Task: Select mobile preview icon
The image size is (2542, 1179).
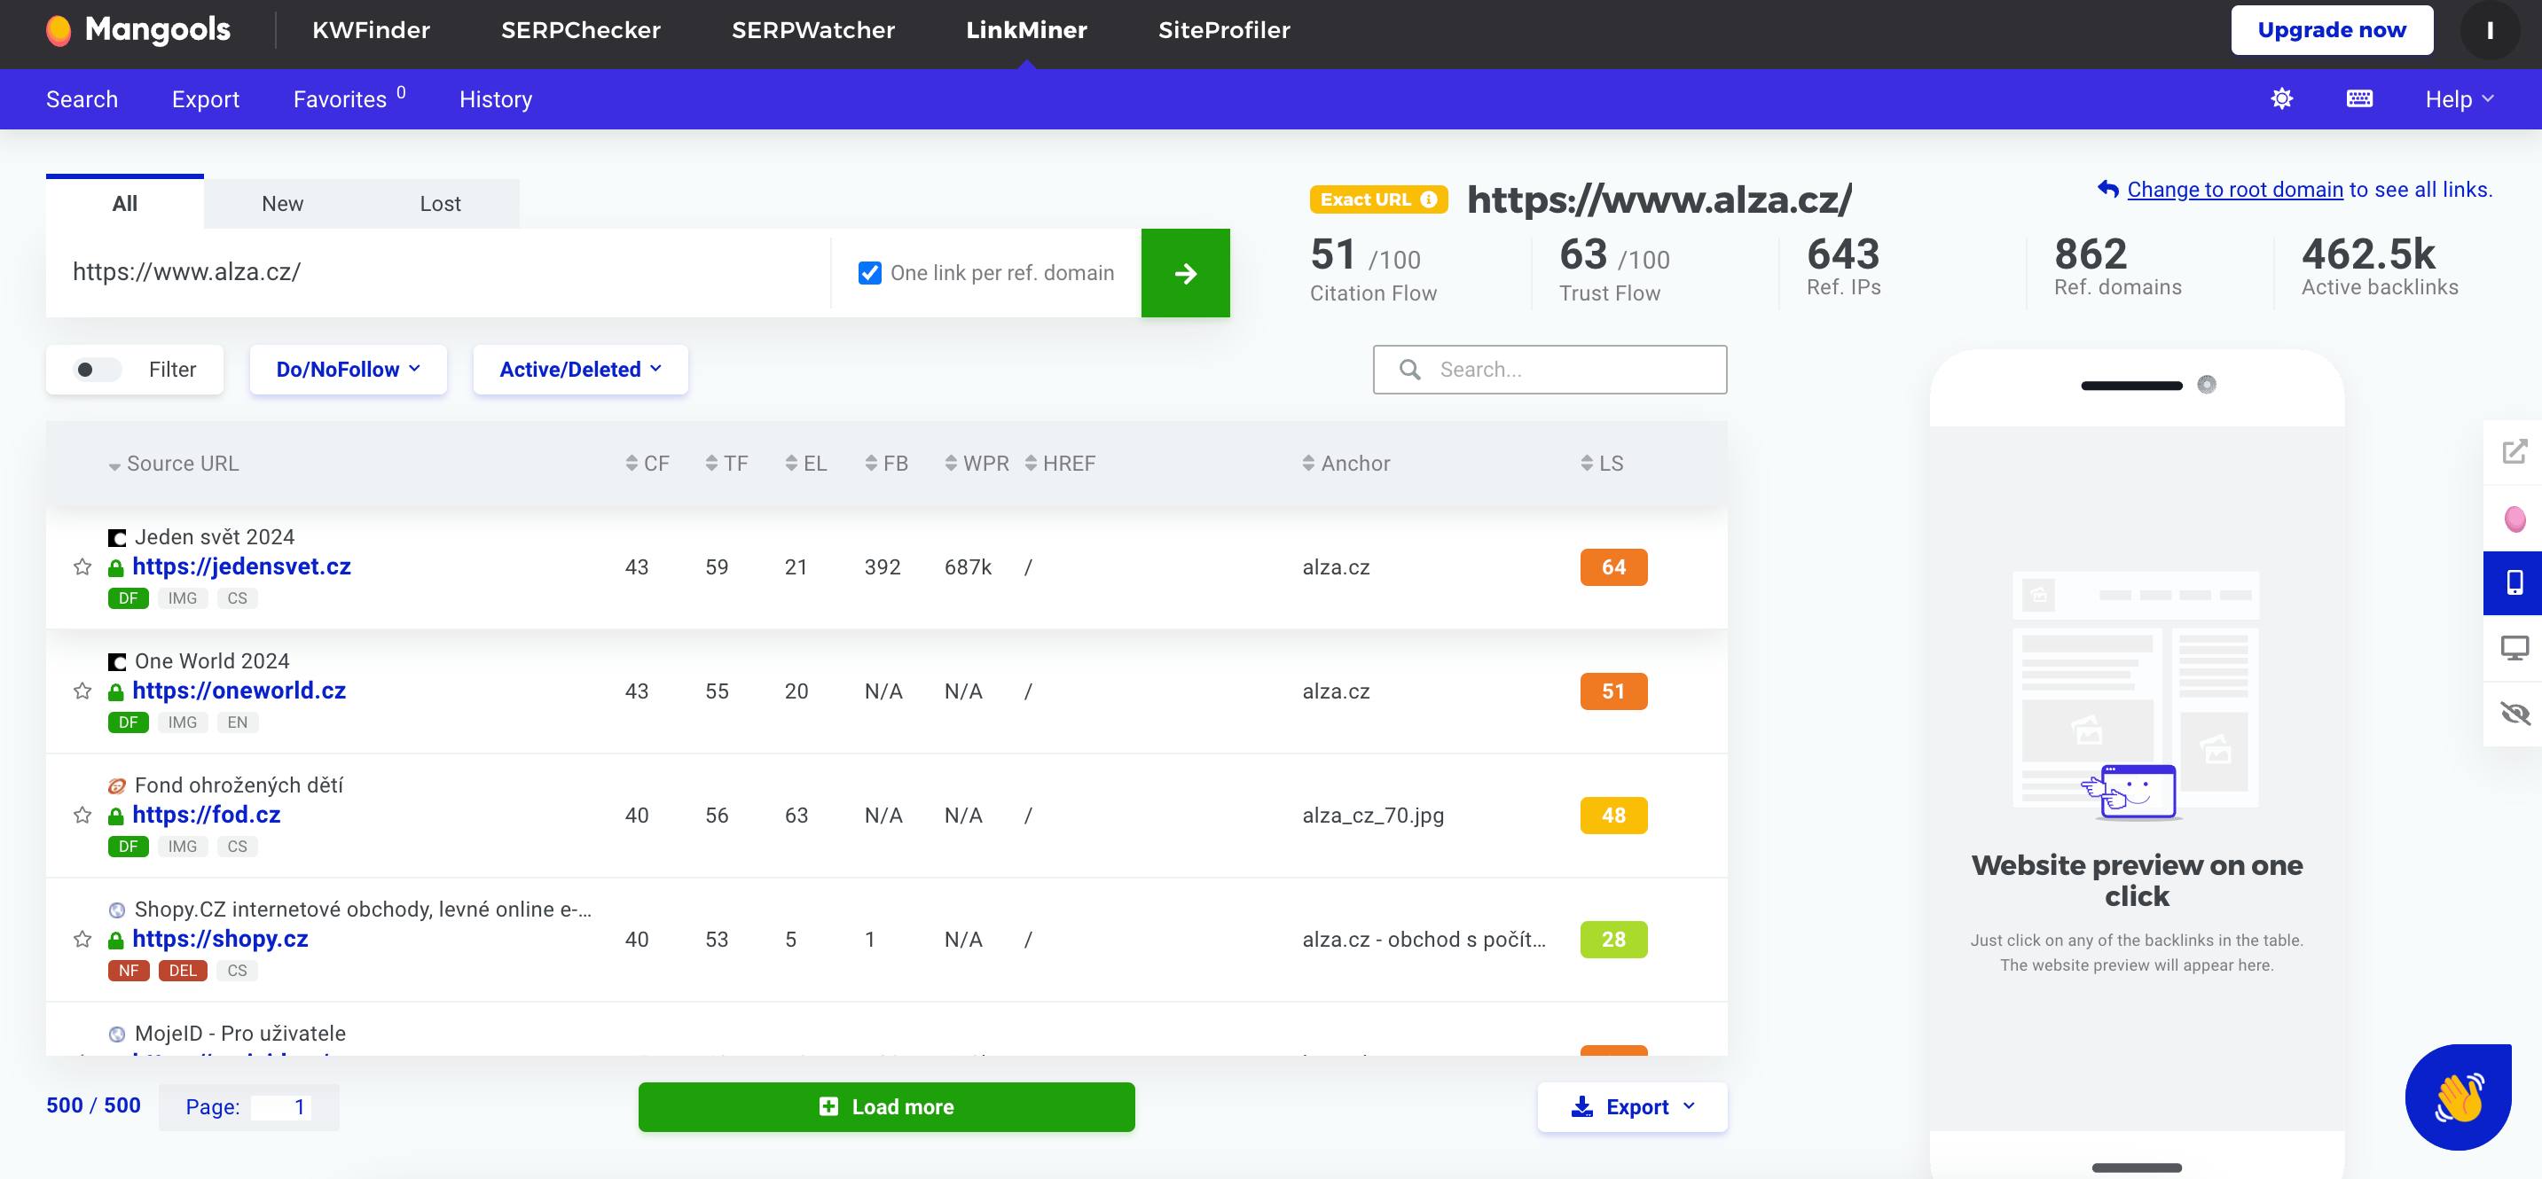Action: [2515, 583]
